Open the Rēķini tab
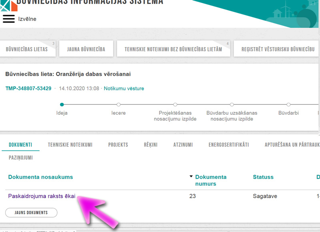 pyautogui.click(x=150, y=145)
